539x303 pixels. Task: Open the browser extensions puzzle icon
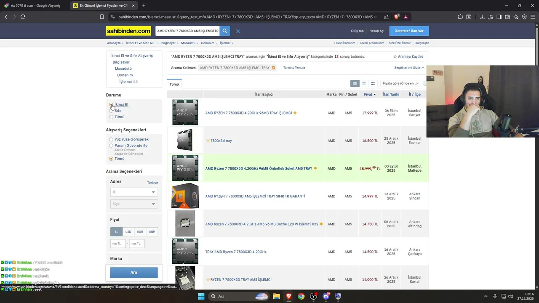coord(460,17)
